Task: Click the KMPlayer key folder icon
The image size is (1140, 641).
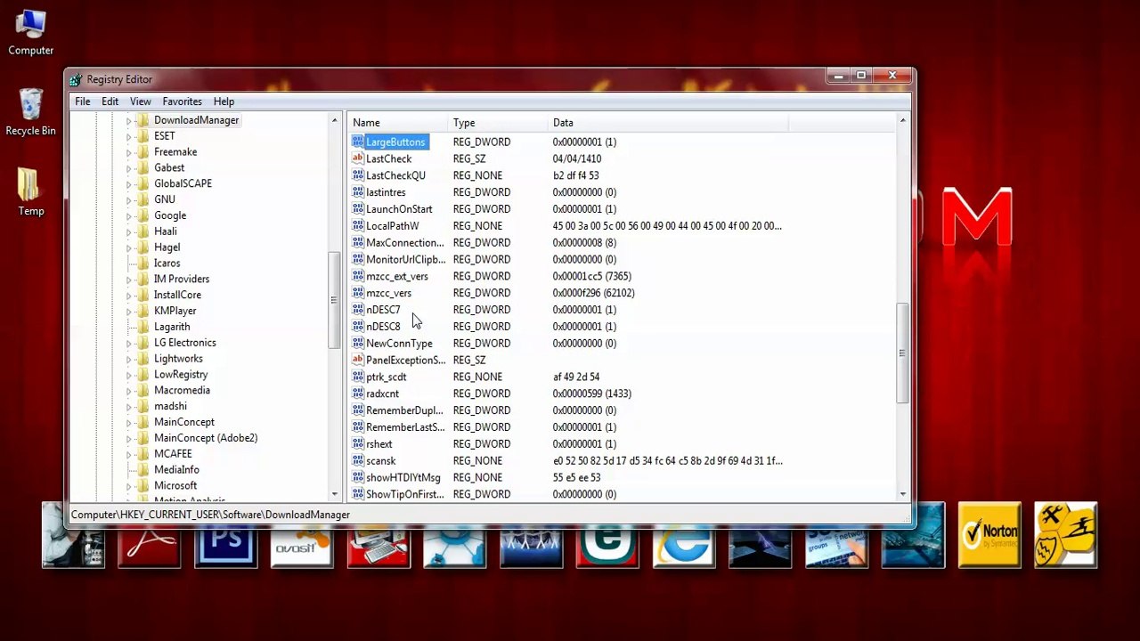Action: (x=142, y=311)
